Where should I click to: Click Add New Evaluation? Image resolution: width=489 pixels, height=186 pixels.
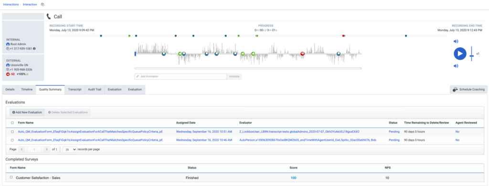tap(27, 112)
